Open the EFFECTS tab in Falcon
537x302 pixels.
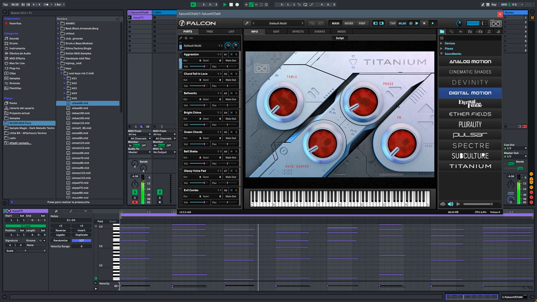(x=298, y=32)
